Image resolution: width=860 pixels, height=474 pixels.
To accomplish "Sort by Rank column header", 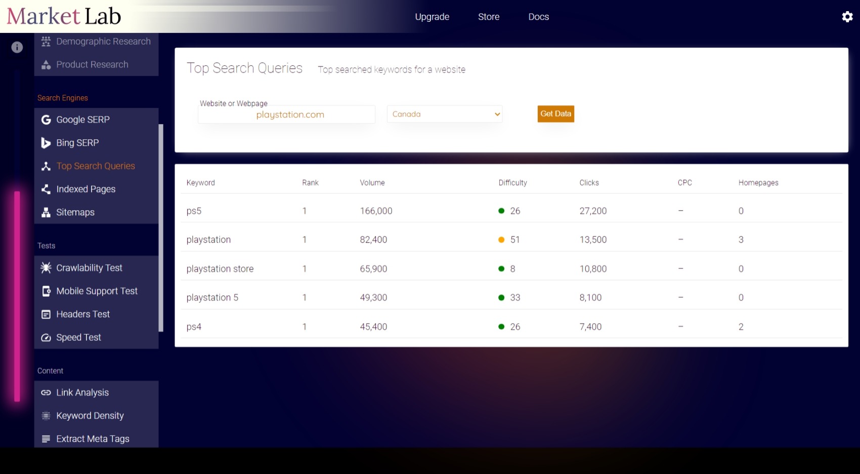I will 311,183.
